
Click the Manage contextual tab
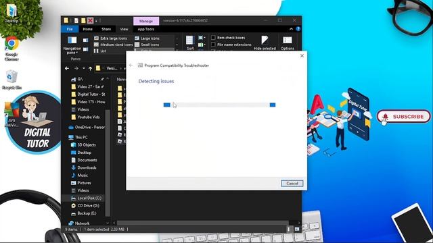(x=146, y=21)
